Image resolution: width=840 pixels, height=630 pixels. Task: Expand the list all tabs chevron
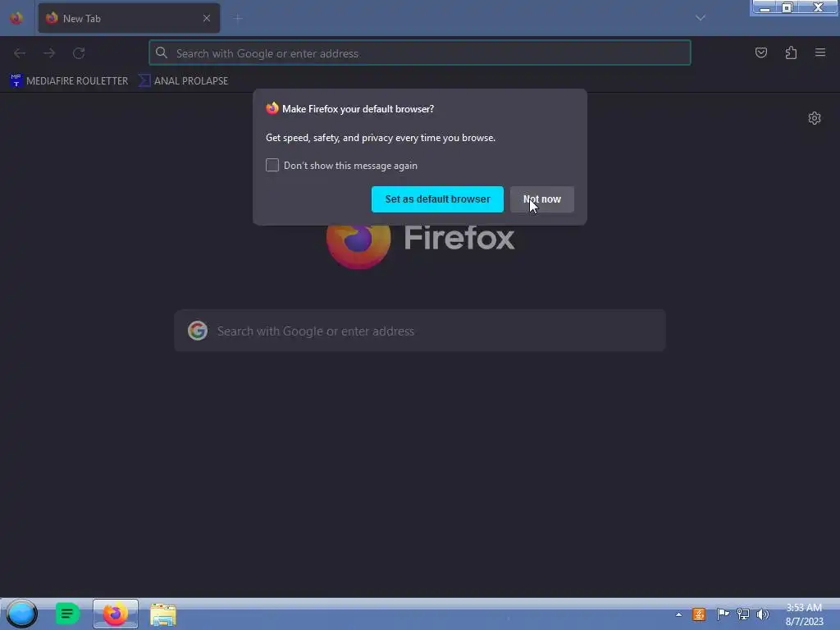(701, 18)
